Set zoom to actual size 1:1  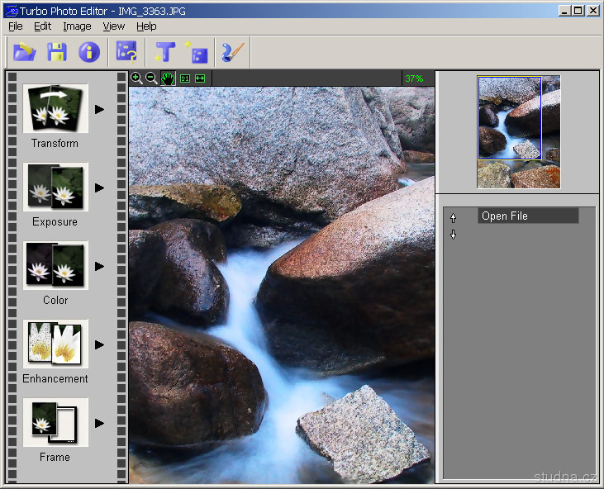(184, 78)
